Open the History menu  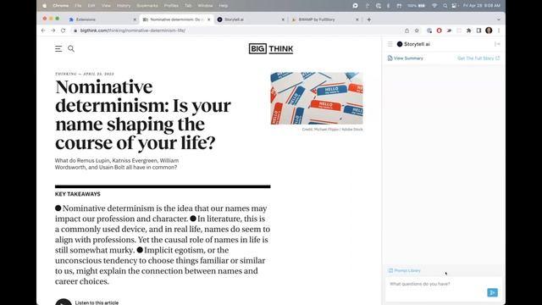tap(124, 6)
